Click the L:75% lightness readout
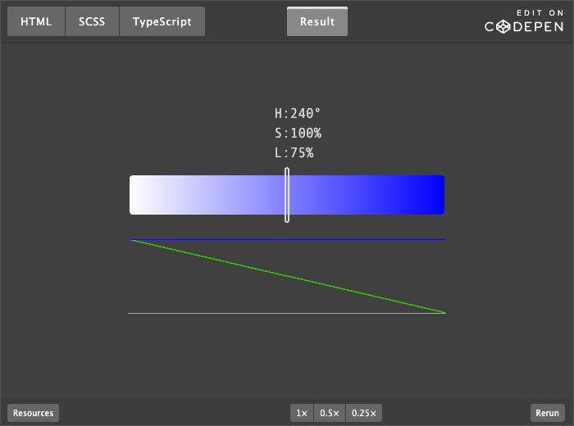Screen dimensions: 574x426 [x=294, y=152]
